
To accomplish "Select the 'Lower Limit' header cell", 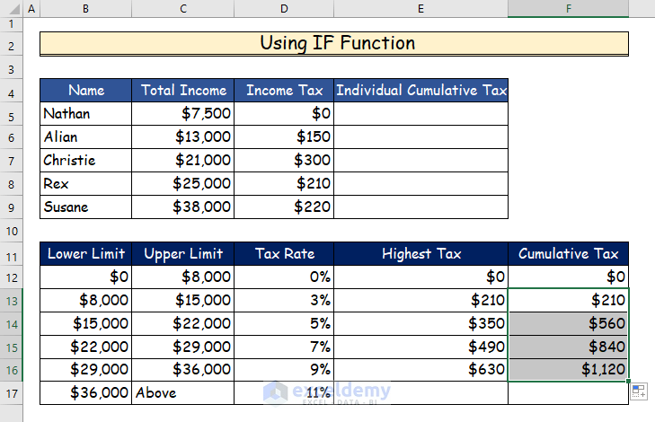I will click(x=85, y=254).
